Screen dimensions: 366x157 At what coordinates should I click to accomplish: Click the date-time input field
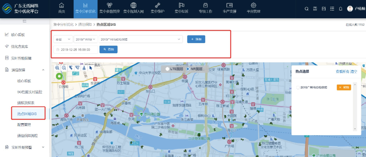pos(76,50)
